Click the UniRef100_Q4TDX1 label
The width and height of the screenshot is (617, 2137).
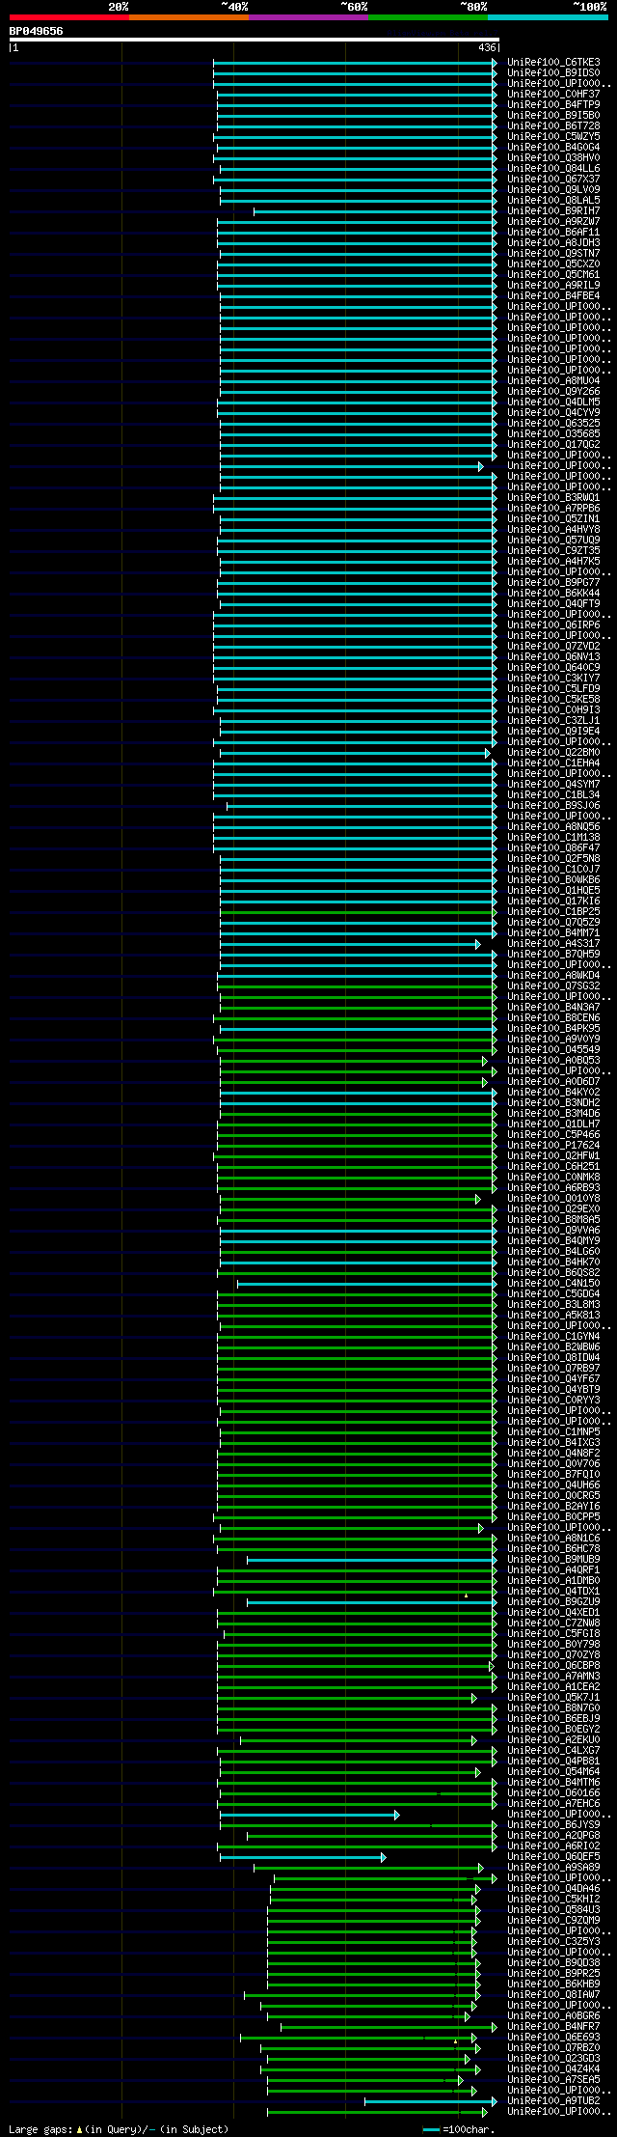pyautogui.click(x=553, y=1592)
